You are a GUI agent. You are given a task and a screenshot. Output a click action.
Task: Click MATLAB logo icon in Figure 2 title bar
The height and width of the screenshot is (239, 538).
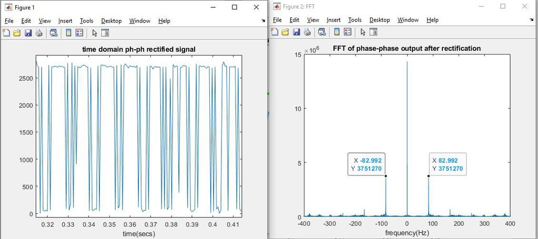[x=277, y=6]
